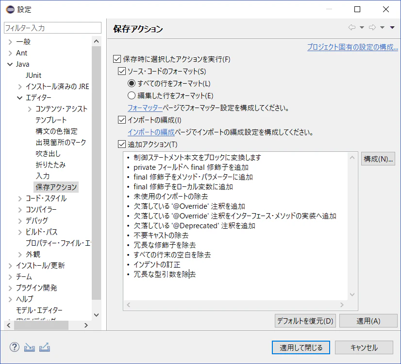The image size is (401, 364).
Task: Open the フォーマッター page link
Action: [x=145, y=108]
